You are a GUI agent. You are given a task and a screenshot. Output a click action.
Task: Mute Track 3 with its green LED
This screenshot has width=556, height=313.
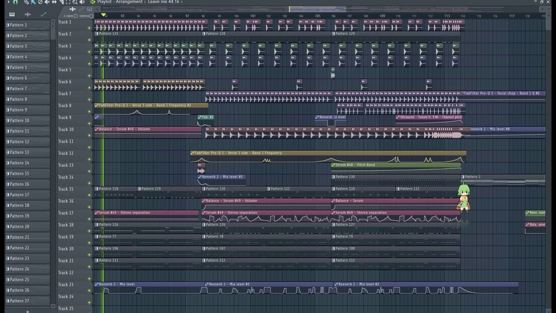click(89, 52)
